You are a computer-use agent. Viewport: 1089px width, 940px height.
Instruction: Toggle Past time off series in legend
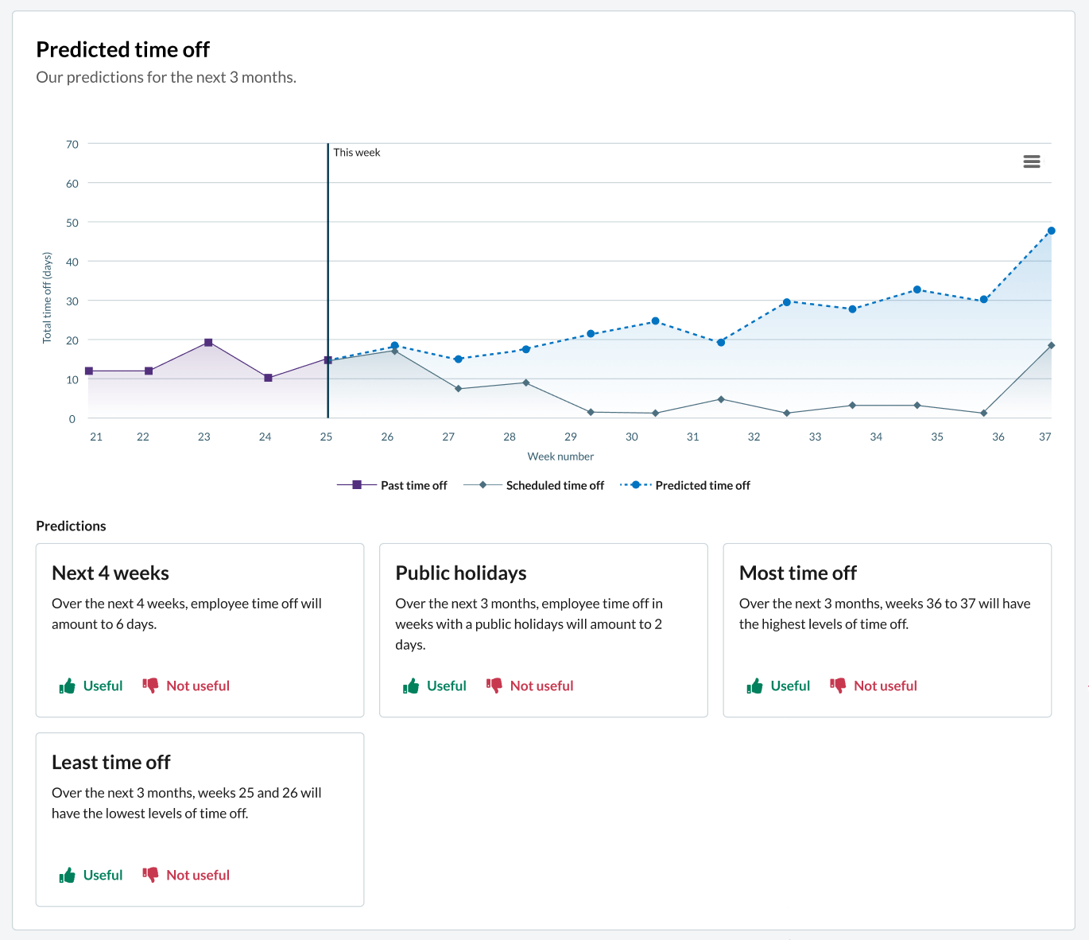point(413,485)
